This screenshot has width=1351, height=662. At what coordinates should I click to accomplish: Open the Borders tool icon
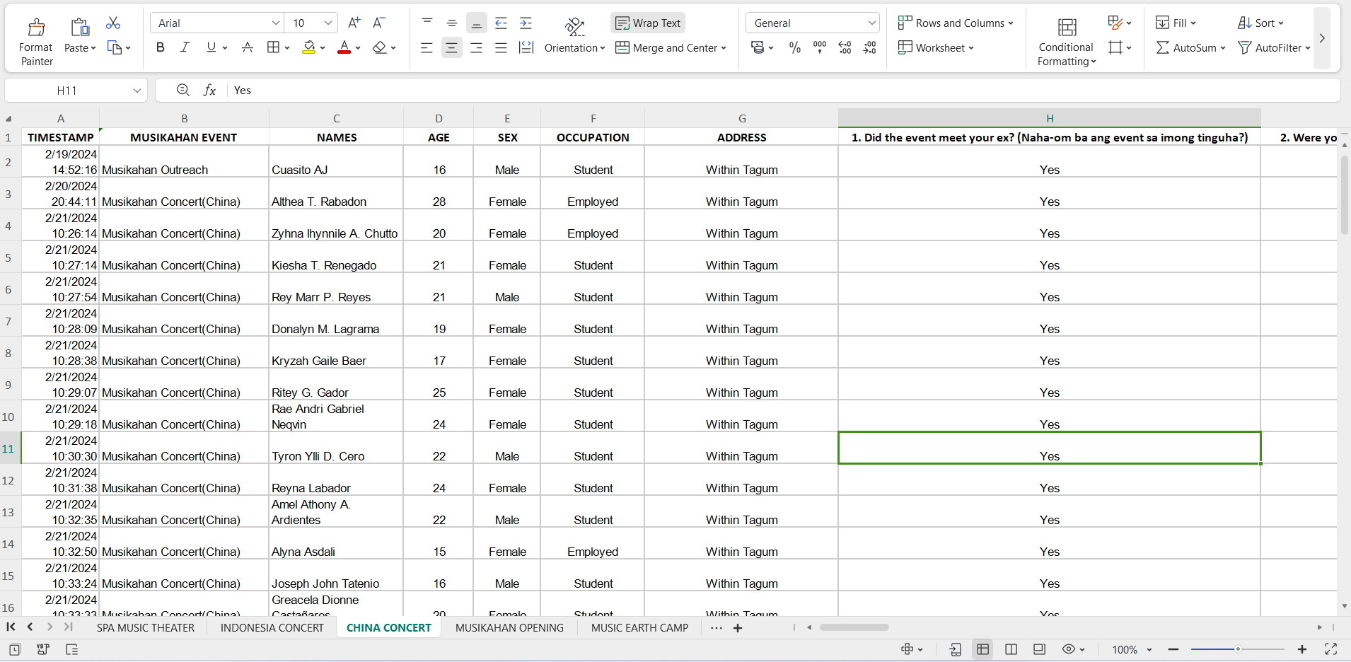[273, 47]
